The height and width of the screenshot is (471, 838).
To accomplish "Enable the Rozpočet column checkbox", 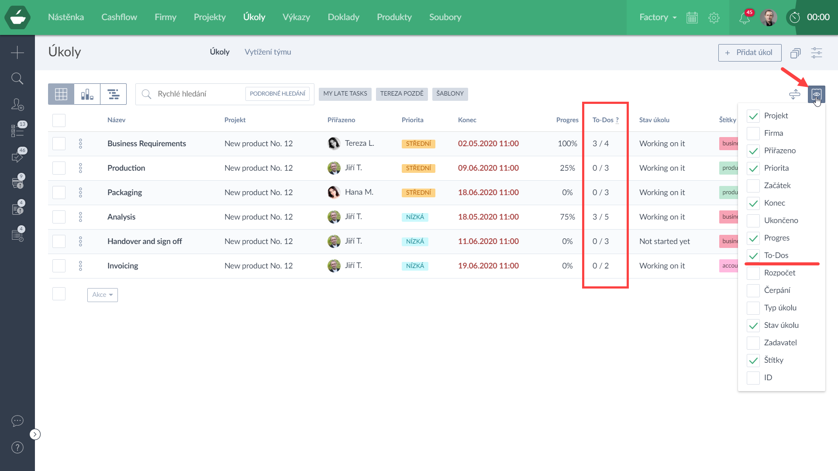I will (753, 273).
